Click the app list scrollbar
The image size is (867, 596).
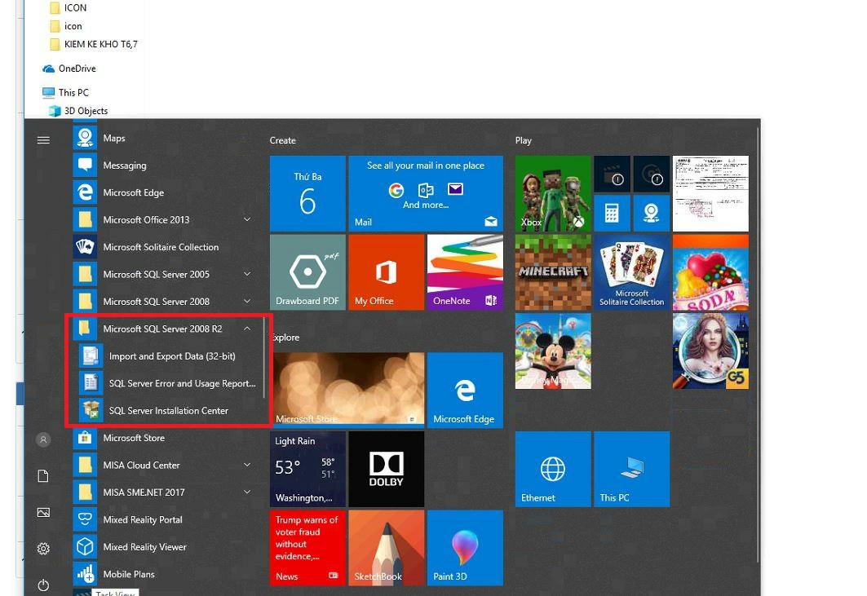coord(263,359)
